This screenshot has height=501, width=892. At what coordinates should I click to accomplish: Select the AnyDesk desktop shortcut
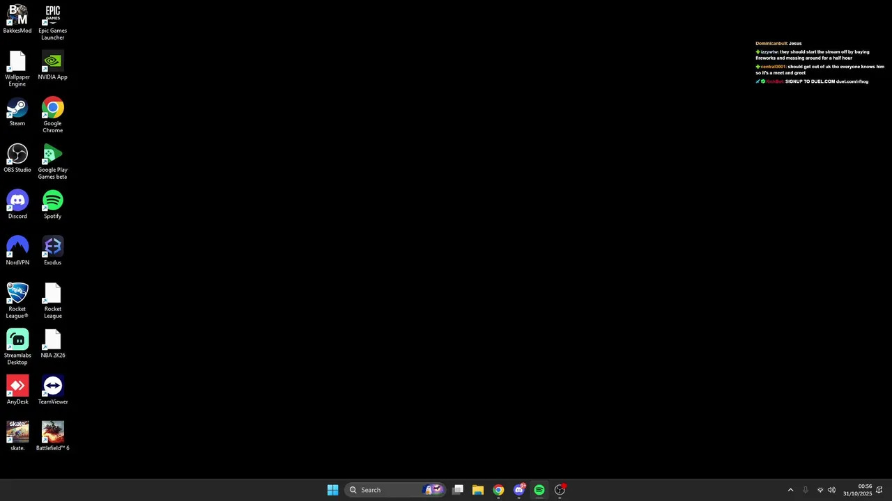tap(17, 390)
